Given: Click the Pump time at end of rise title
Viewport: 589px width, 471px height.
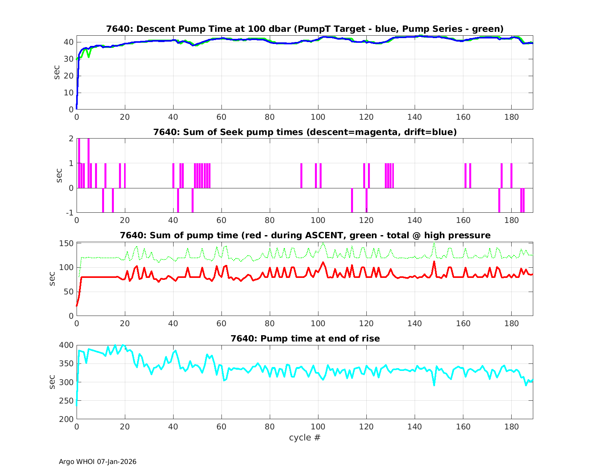Looking at the screenshot, I should point(305,338).
